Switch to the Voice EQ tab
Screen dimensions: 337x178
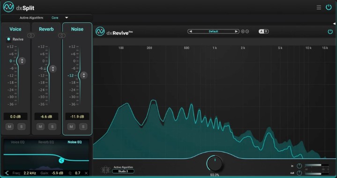18,142
